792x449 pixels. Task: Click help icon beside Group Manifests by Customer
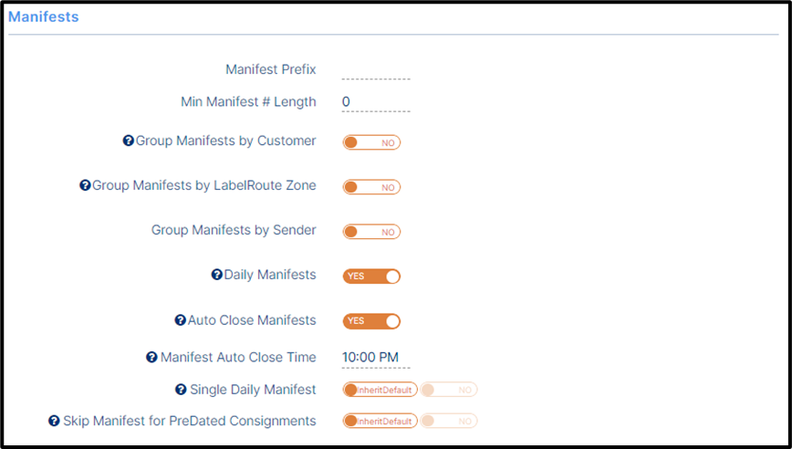click(x=129, y=141)
